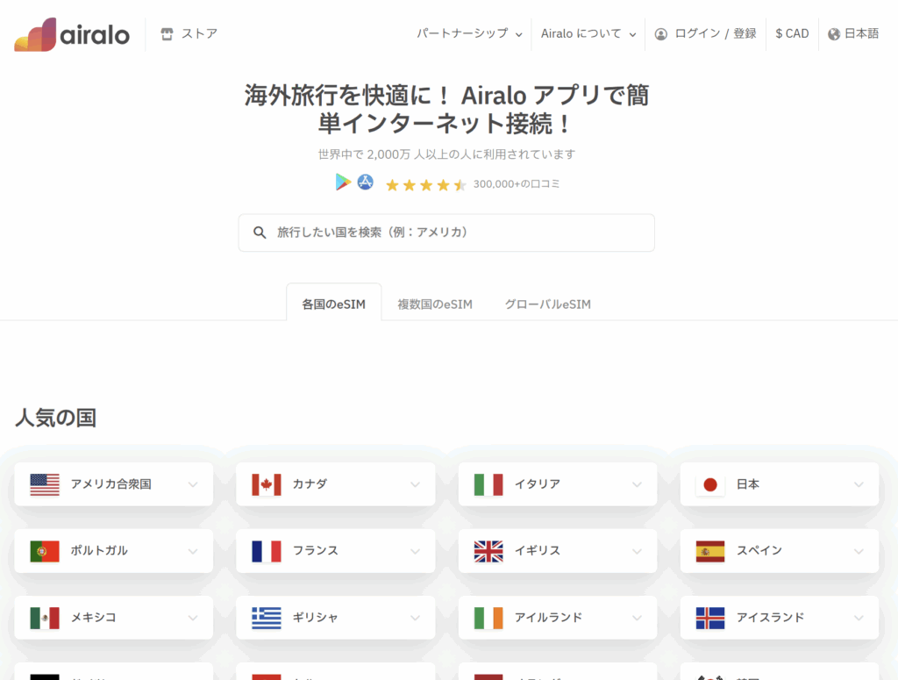This screenshot has width=898, height=680.
Task: Click the store icon beside ストア
Action: click(167, 34)
